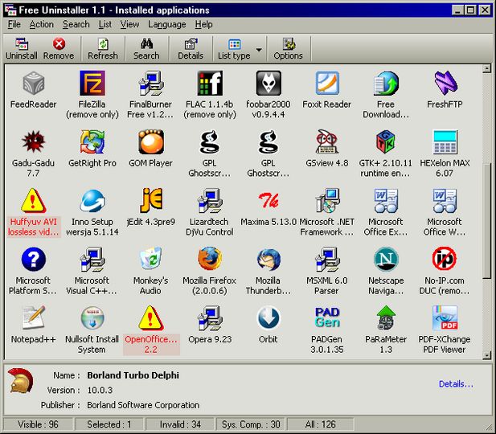Select the Opera 9.23 icon
Image resolution: width=496 pixels, height=434 pixels.
[210, 318]
